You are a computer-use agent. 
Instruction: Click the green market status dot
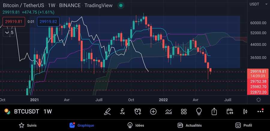point(121,5)
